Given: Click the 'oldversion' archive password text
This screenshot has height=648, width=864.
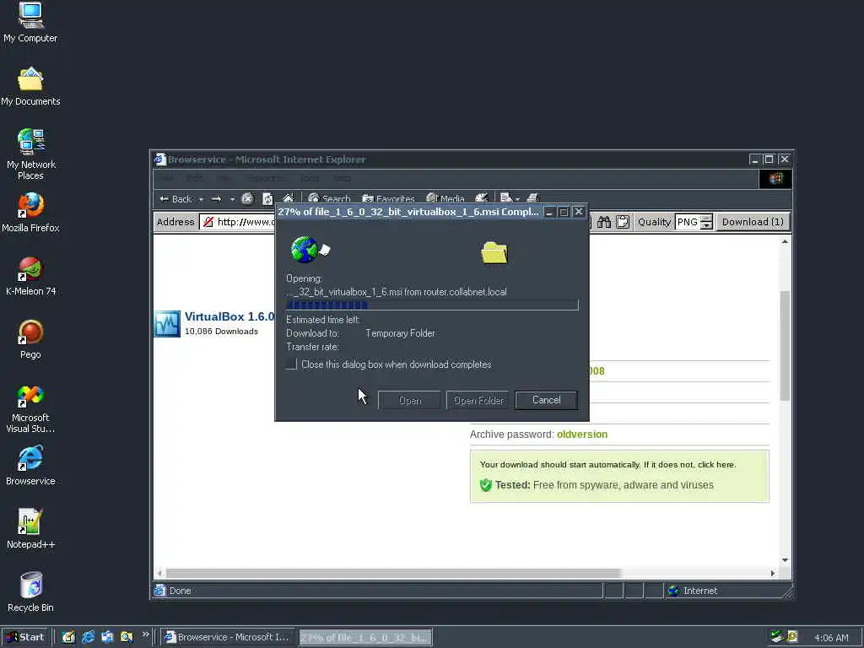Looking at the screenshot, I should [582, 435].
